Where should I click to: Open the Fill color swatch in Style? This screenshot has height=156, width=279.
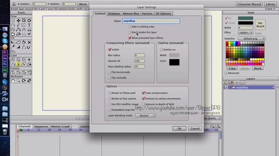(x=245, y=18)
